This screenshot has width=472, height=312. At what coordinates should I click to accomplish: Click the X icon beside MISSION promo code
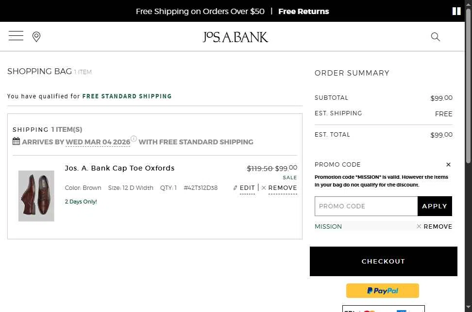click(419, 226)
